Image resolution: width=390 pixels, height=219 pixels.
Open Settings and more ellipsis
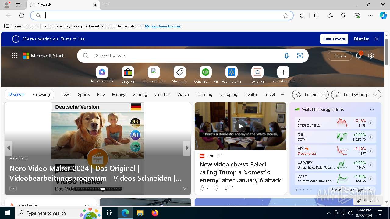(370, 16)
